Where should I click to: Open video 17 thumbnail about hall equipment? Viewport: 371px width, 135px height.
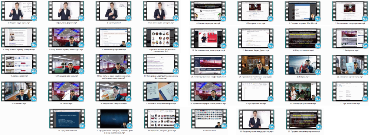(66, 64)
